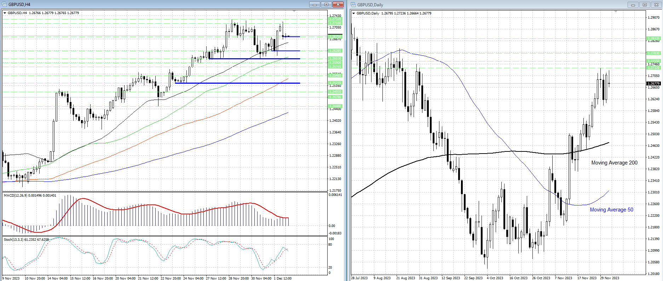Maximize the GBPUSD,H4 chart window

tap(326, 5)
